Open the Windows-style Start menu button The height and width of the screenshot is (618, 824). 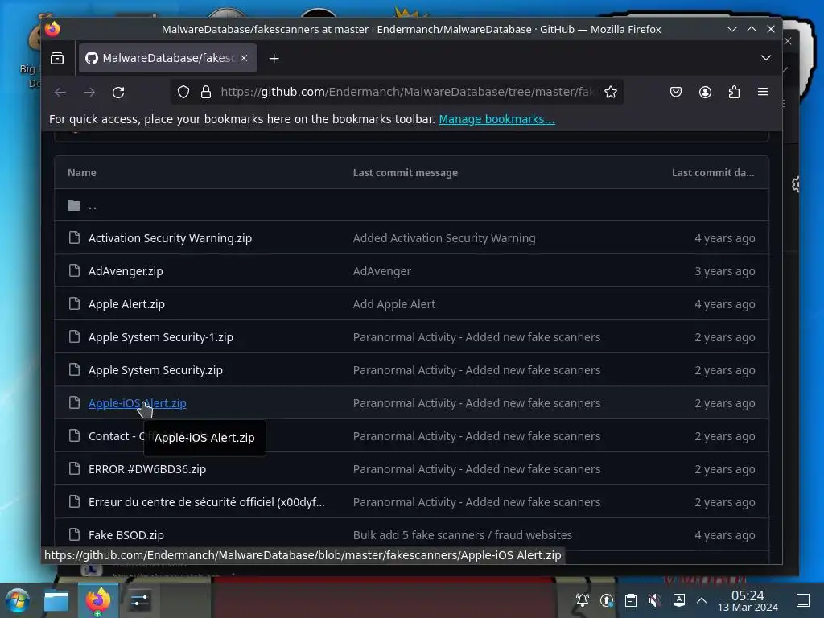18,600
